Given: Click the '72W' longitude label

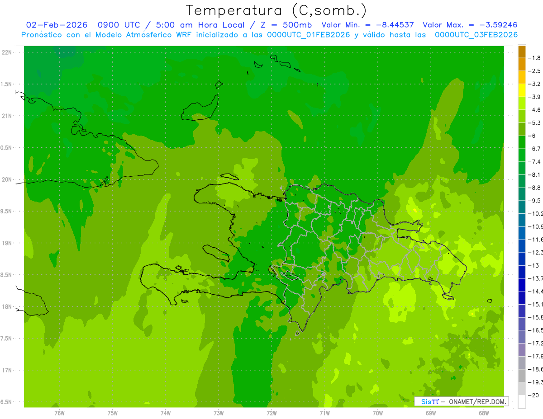Looking at the screenshot, I should 271,413.
